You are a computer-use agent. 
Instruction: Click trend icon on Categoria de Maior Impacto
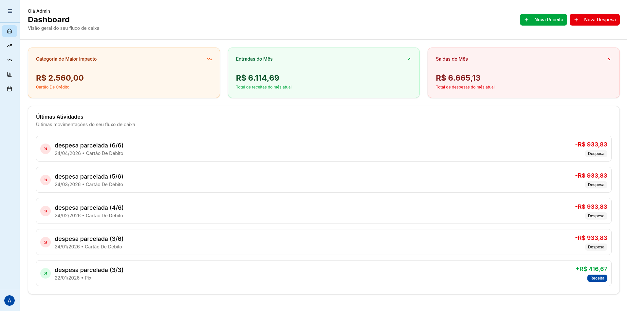pos(209,59)
